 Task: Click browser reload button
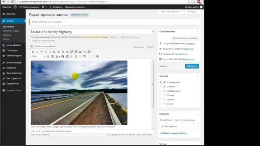13,2
